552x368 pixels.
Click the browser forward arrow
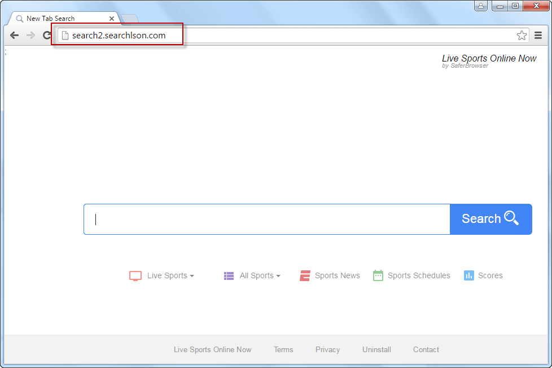click(30, 35)
